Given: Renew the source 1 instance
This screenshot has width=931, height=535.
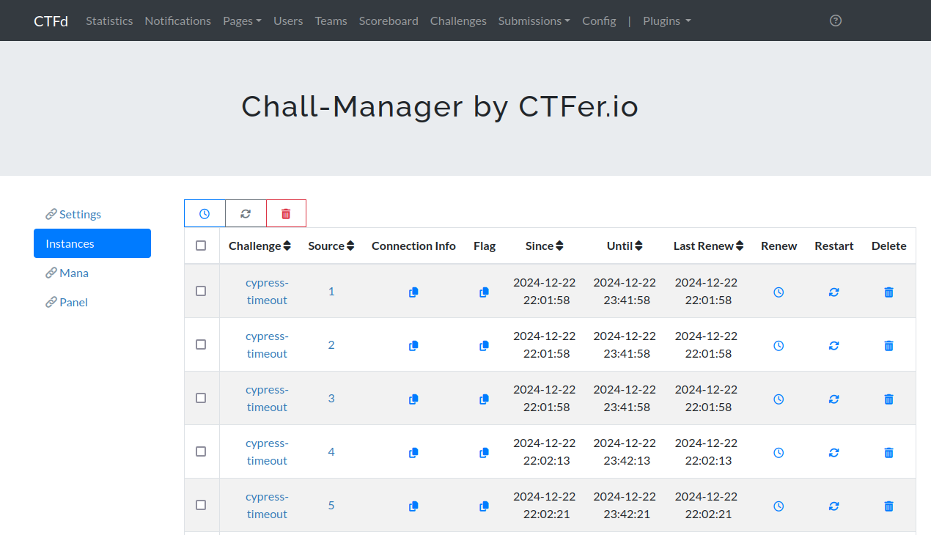Looking at the screenshot, I should coord(779,292).
